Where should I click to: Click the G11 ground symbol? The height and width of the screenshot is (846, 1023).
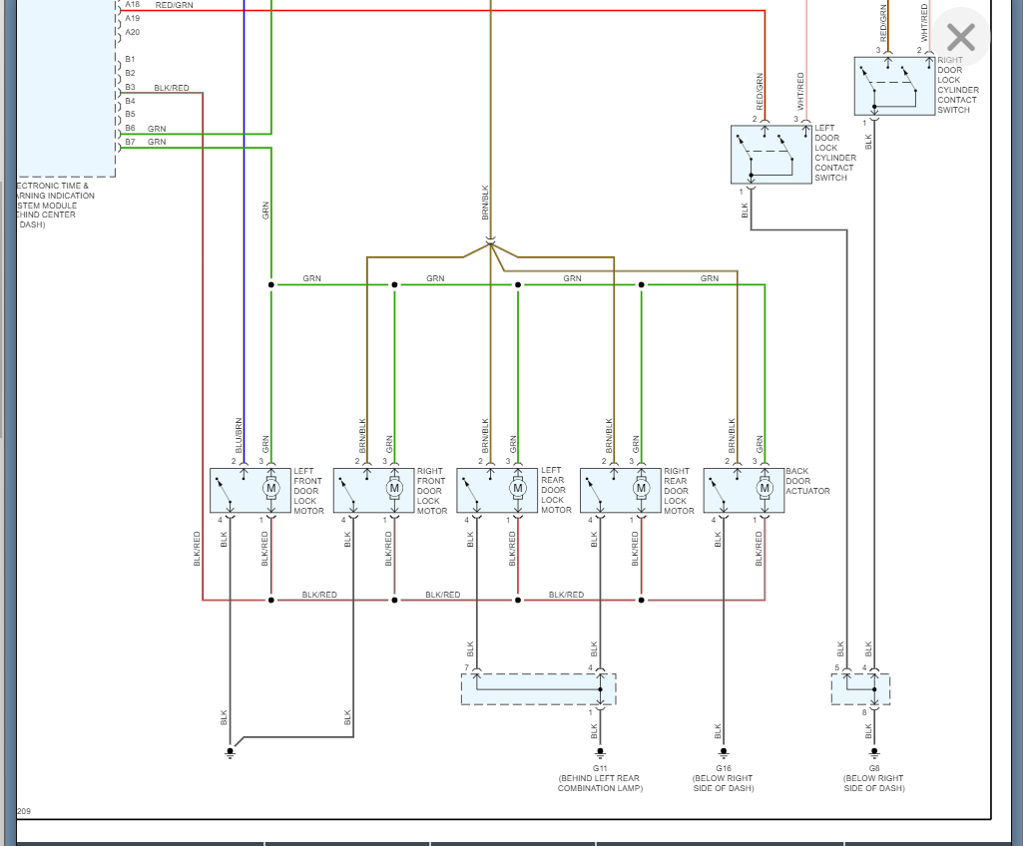click(x=600, y=753)
